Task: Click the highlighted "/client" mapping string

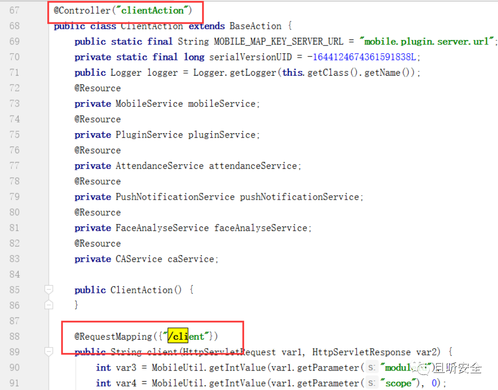Action: point(186,337)
